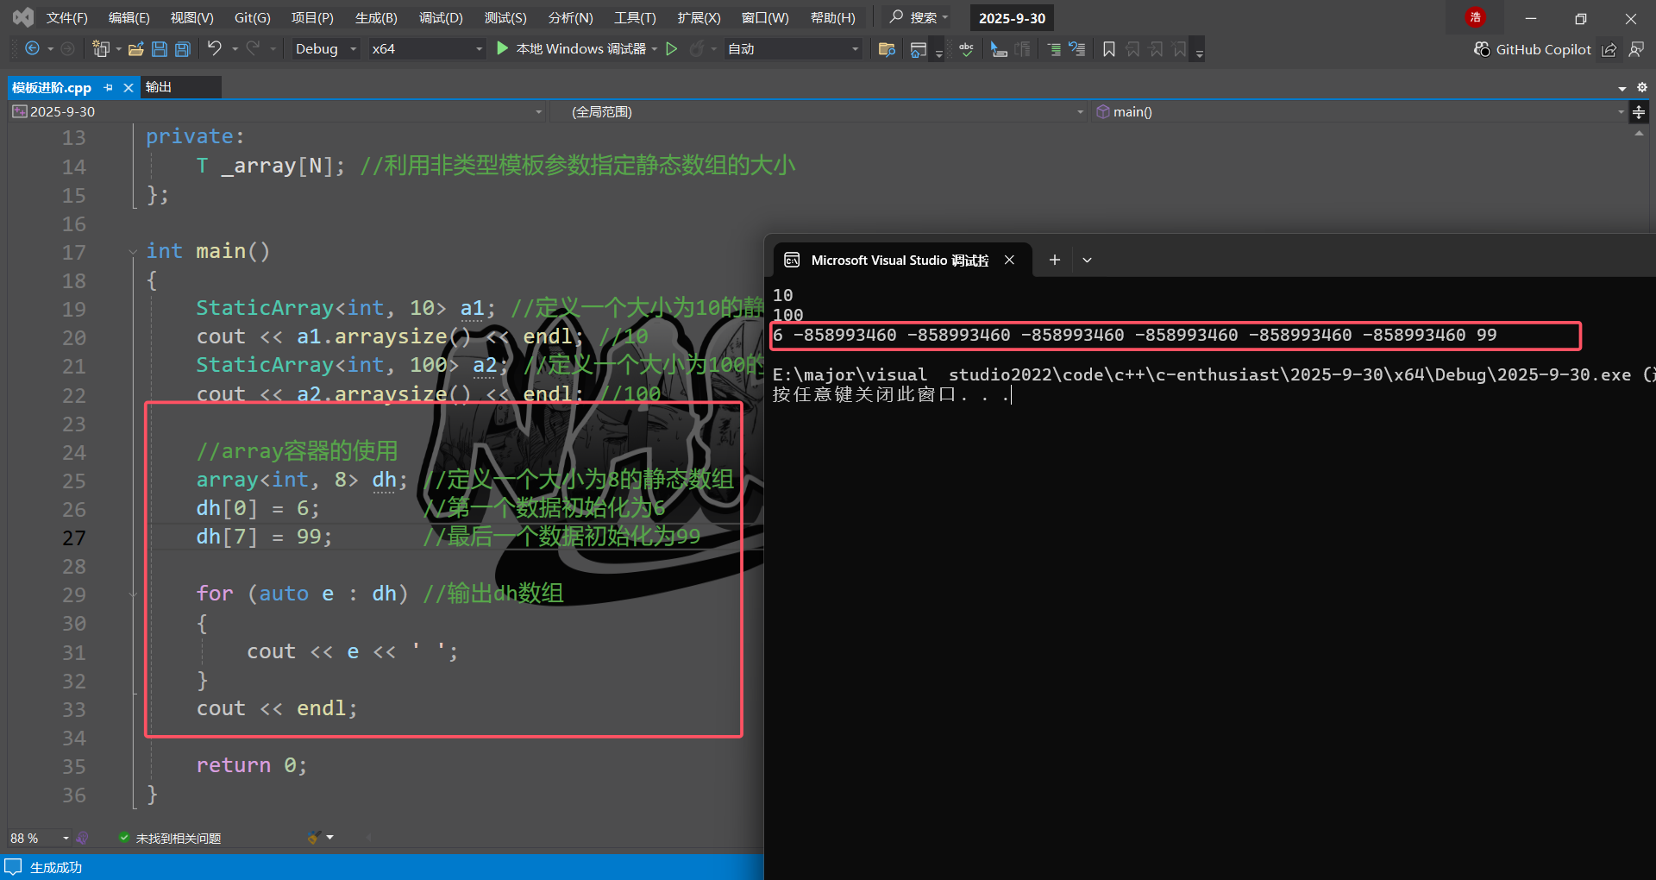The height and width of the screenshot is (880, 1656).
Task: Open the 88 % zoom level dropdown
Action: coord(40,838)
